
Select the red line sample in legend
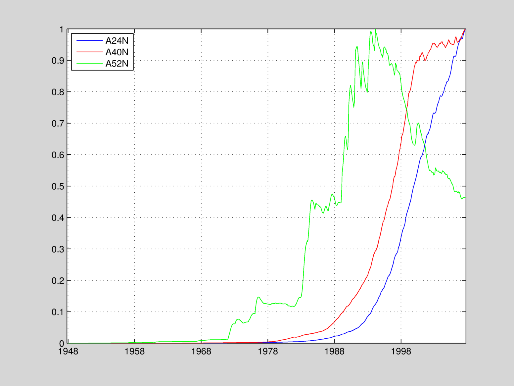(89, 52)
